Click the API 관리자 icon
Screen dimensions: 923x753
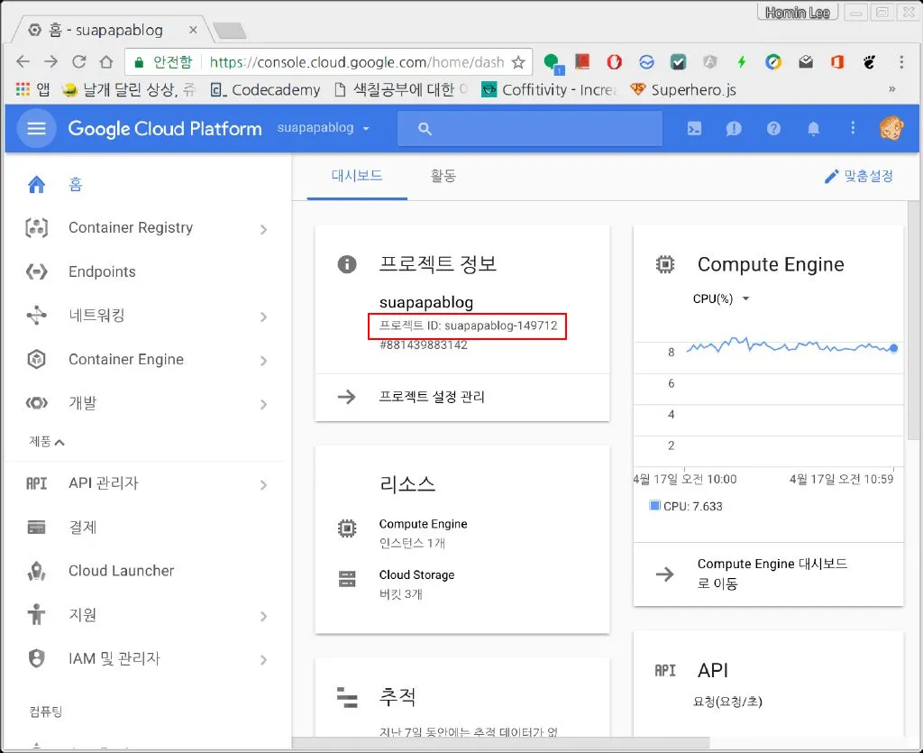point(36,483)
